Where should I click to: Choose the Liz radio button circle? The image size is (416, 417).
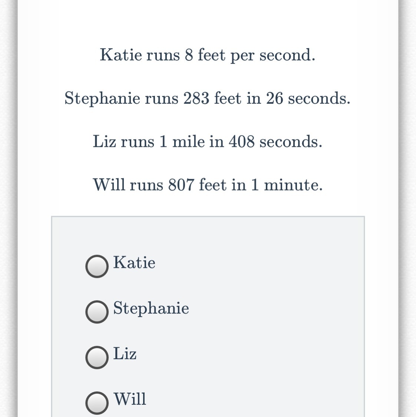click(97, 357)
